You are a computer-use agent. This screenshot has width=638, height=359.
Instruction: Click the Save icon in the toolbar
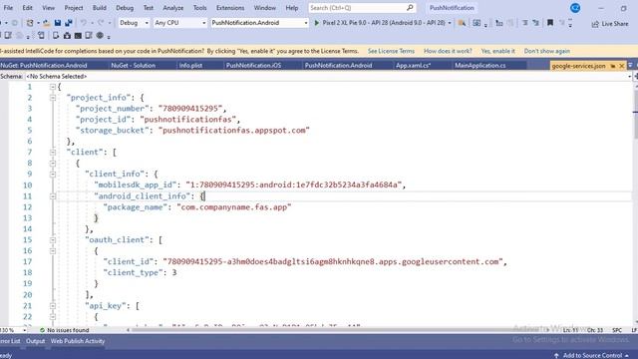pyautogui.click(x=58, y=23)
